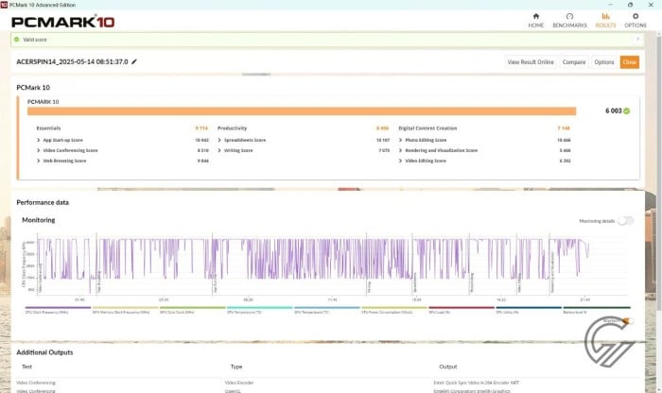Toggle the Markers switch below the chart
Viewport: 662px width, 393px height.
point(627,321)
